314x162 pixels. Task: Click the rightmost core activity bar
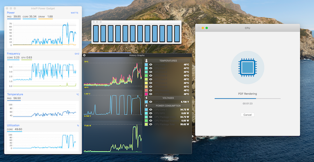coord(177,34)
